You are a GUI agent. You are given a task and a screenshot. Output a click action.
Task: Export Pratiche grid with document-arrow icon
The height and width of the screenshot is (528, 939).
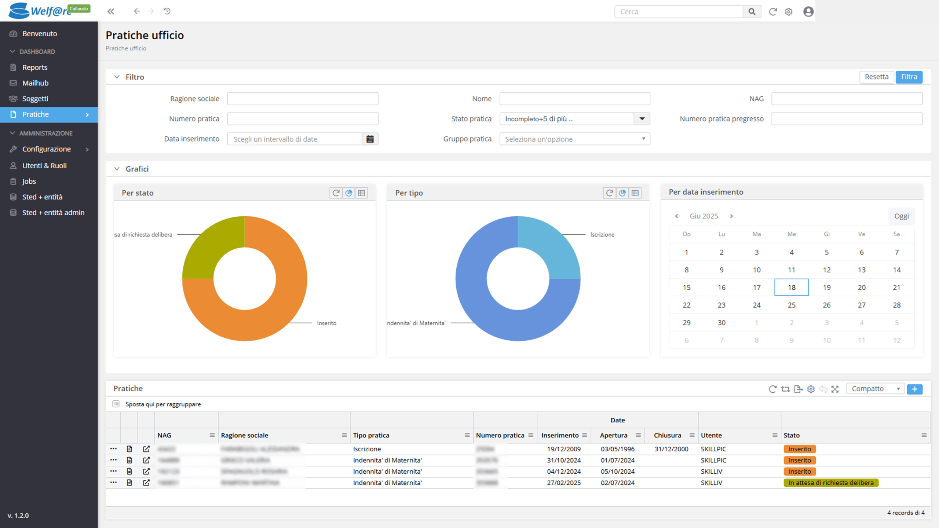(x=798, y=389)
